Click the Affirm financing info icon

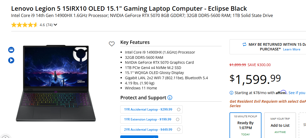tap(231, 93)
